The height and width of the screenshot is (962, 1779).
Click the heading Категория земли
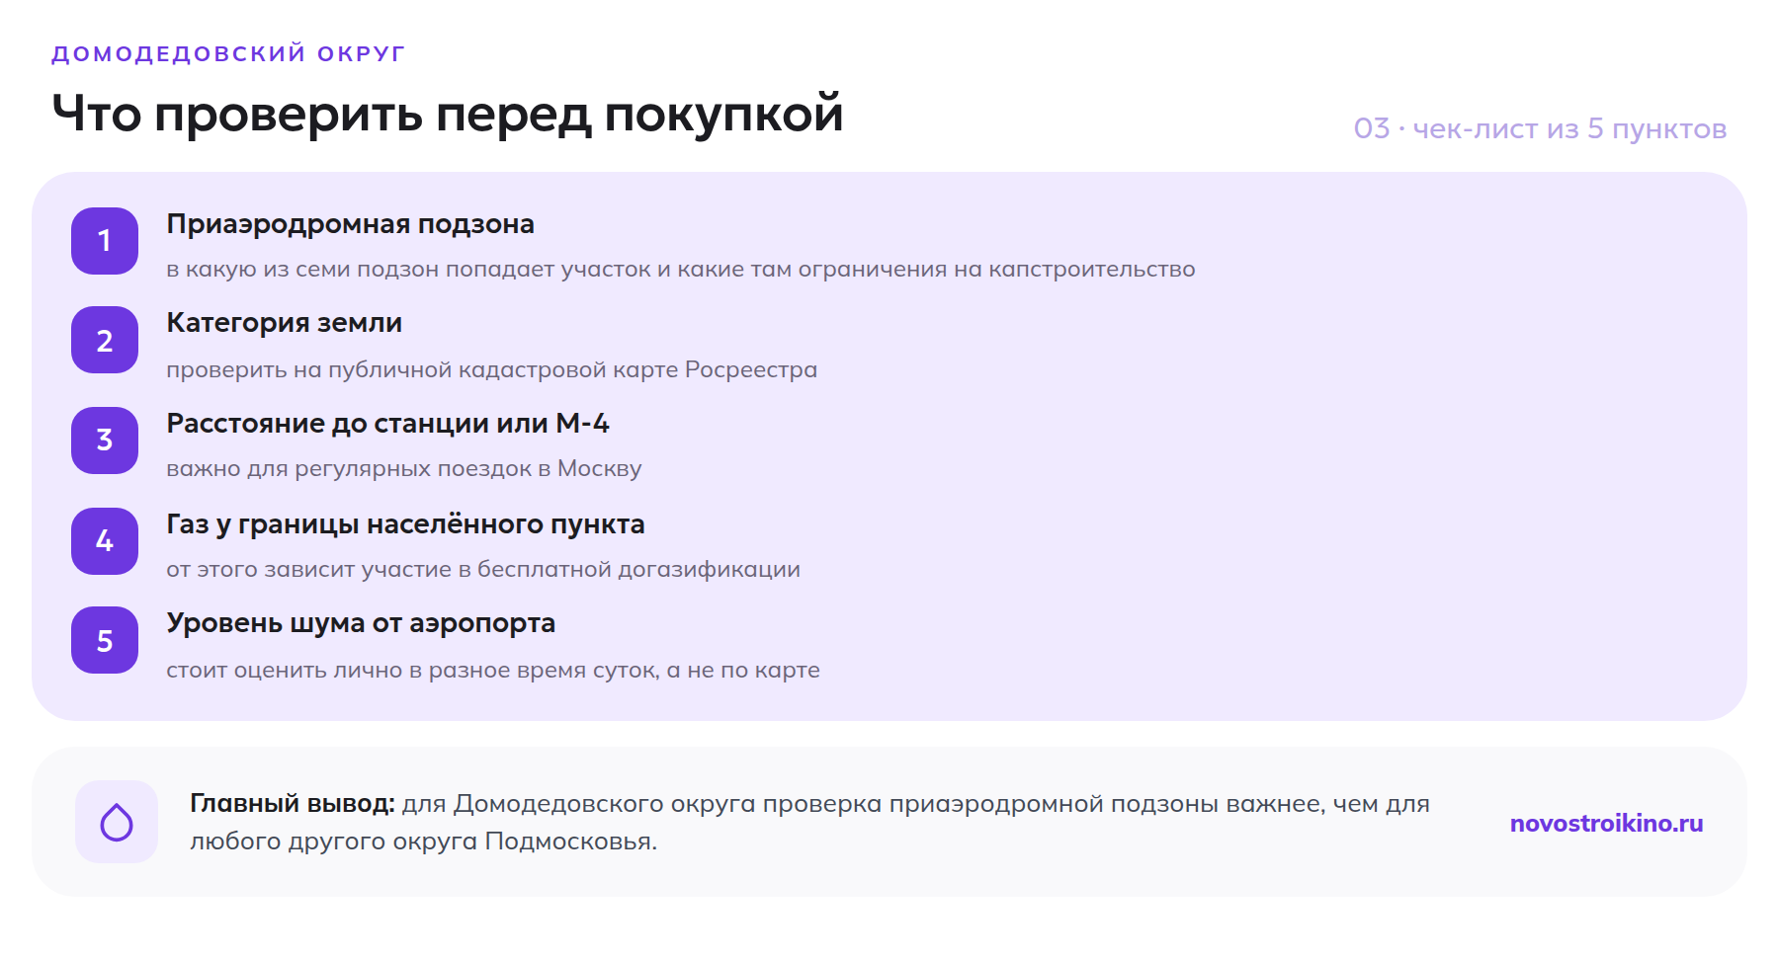pyautogui.click(x=284, y=323)
